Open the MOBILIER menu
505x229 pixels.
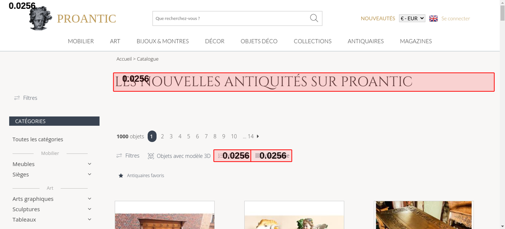pos(81,41)
